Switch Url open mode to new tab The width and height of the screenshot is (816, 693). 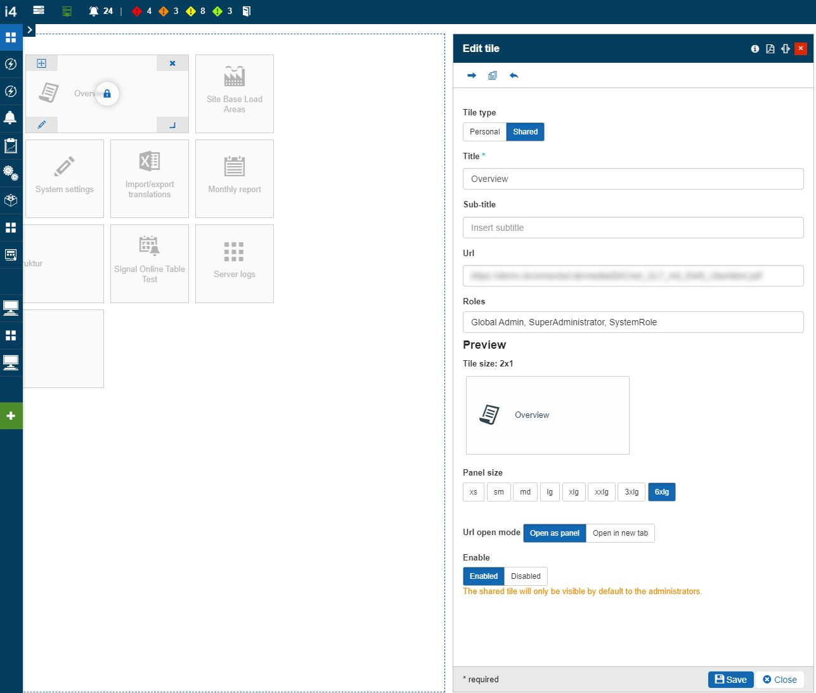[620, 533]
